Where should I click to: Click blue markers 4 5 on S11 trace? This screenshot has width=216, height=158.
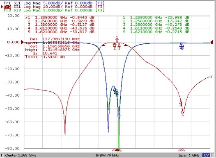point(182,46)
